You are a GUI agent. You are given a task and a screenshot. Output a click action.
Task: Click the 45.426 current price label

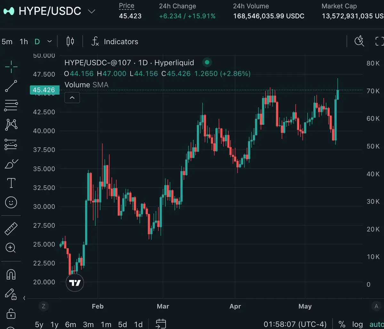coord(44,90)
